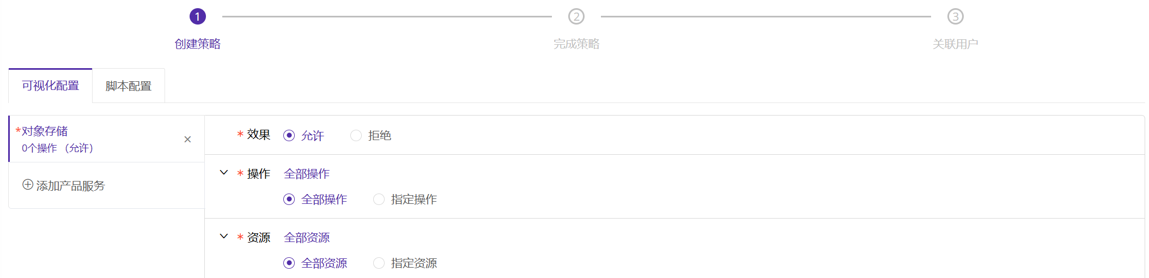The image size is (1149, 278).
Task: Remove the 对象存储 service with X icon
Action: point(187,140)
